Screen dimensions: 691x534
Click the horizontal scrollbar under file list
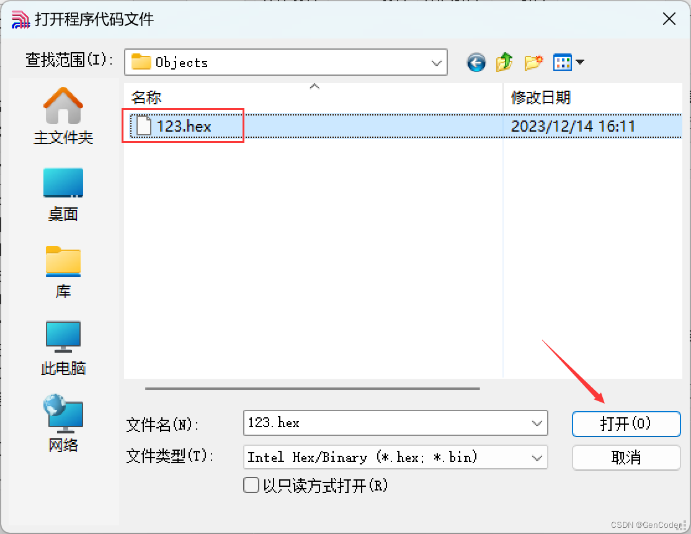pos(313,388)
